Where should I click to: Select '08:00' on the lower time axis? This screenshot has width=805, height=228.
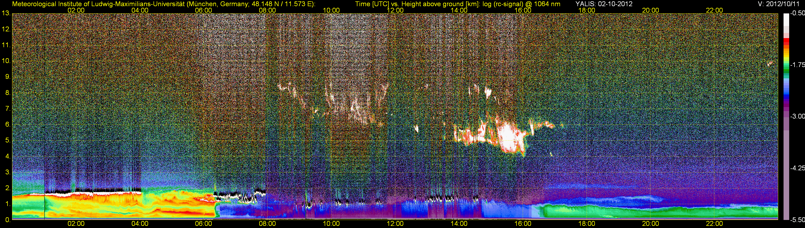(x=268, y=224)
